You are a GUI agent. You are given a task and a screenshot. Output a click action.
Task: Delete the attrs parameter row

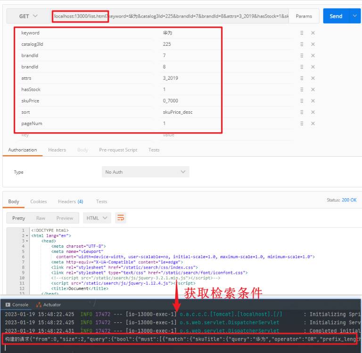313,78
